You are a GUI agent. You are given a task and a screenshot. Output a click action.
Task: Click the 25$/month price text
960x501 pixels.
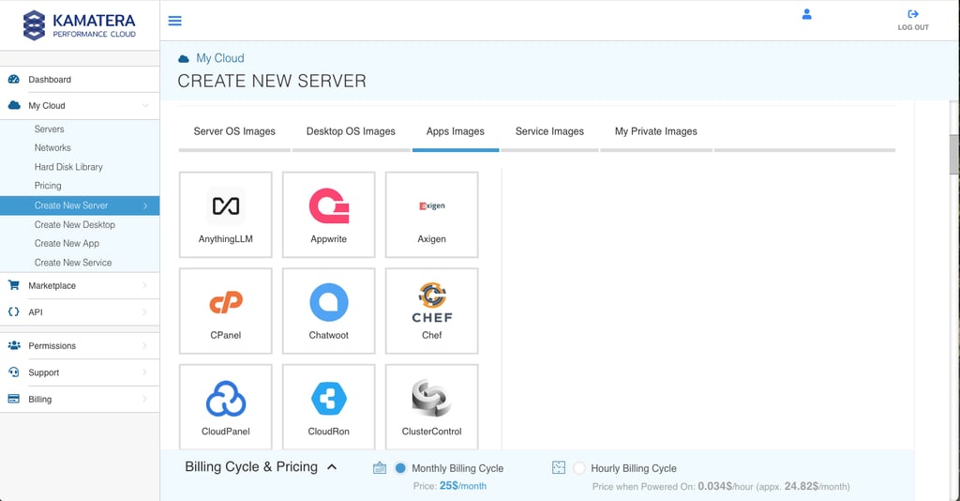463,486
